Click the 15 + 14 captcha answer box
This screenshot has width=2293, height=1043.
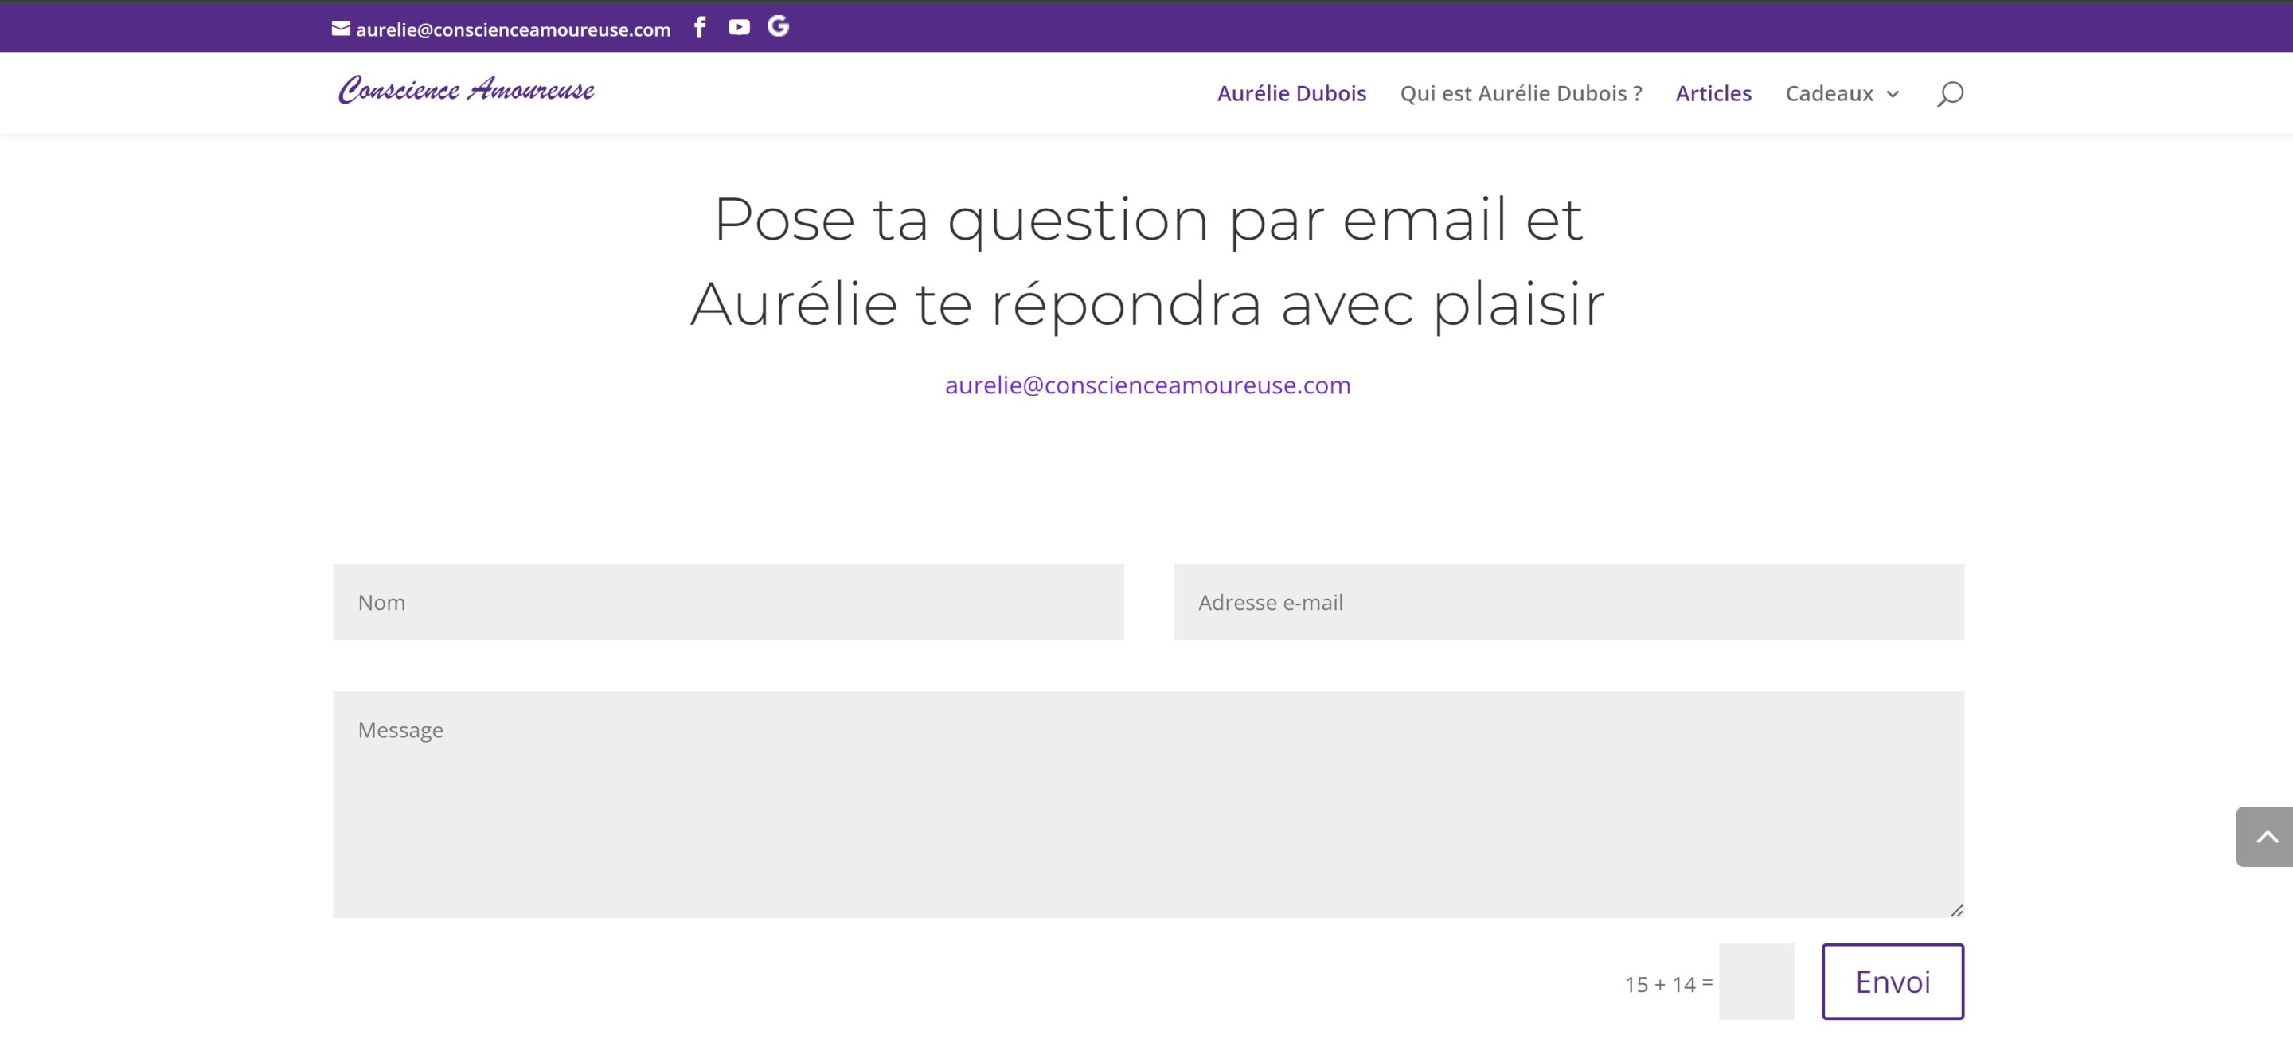(1756, 981)
